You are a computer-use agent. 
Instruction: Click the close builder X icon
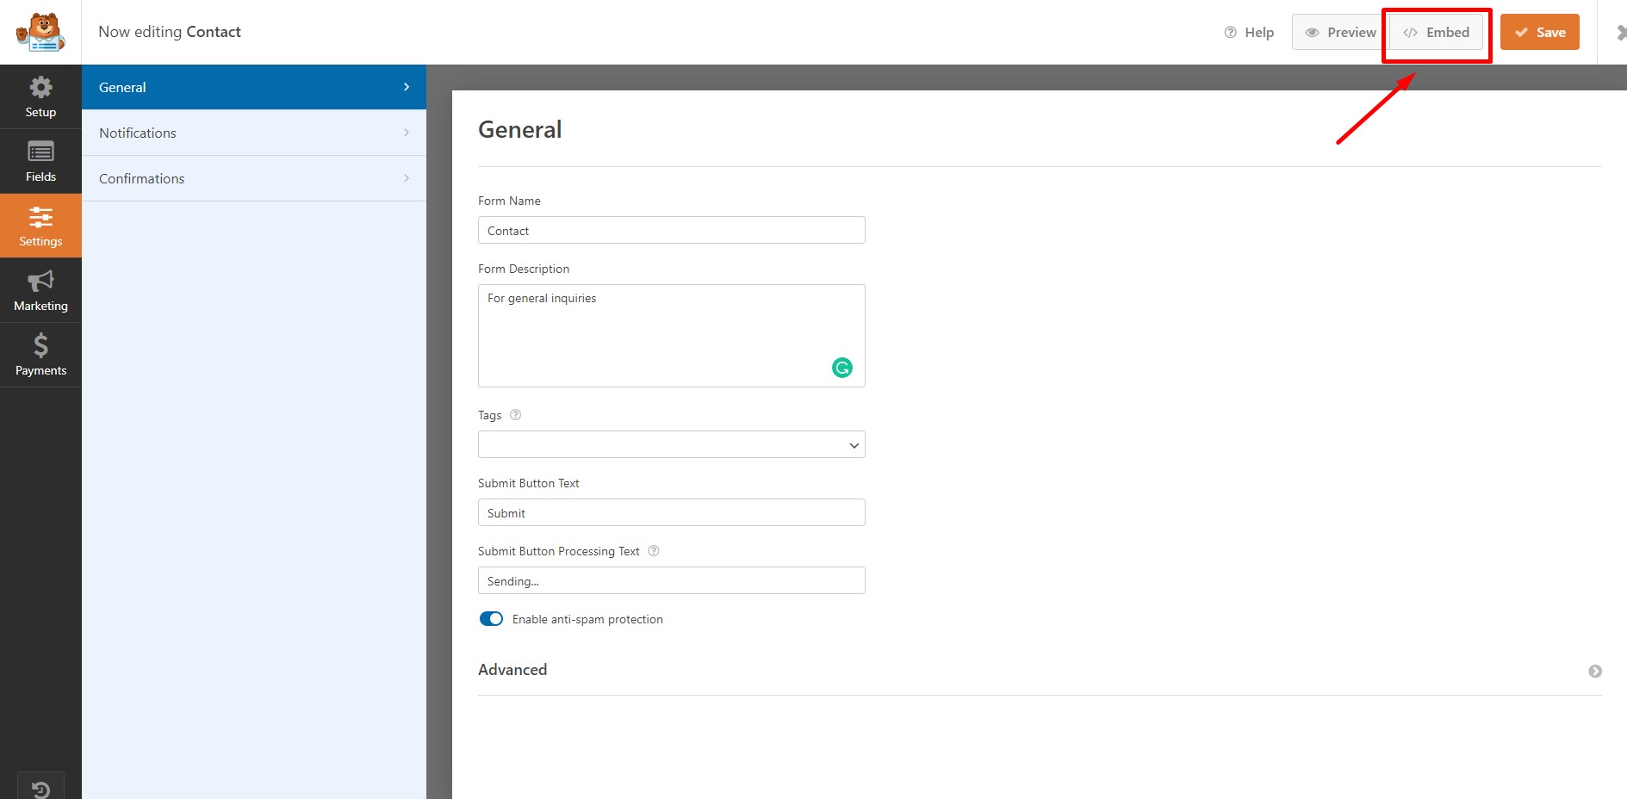[1620, 33]
